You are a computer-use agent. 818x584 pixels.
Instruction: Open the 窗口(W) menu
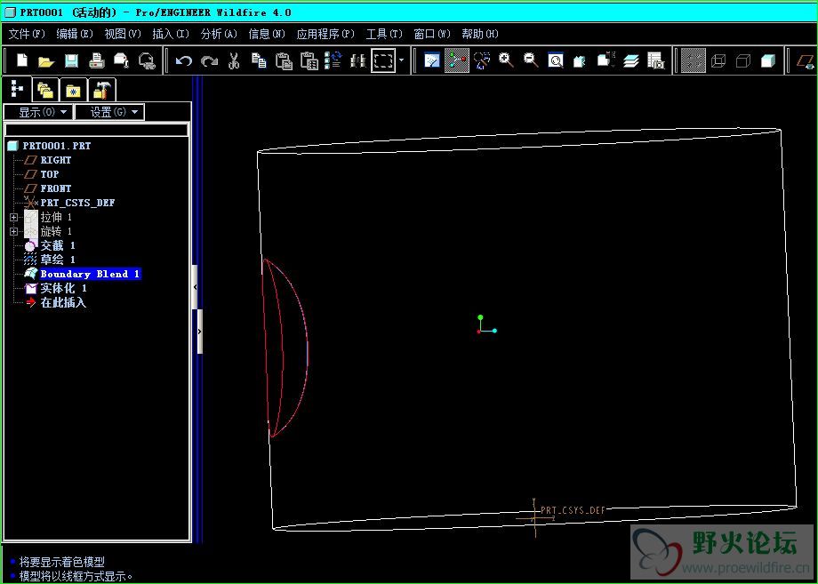(x=432, y=34)
